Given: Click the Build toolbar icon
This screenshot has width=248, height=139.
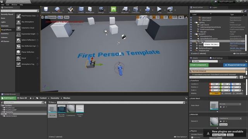Looking at the screenshot, I should click(147, 9).
